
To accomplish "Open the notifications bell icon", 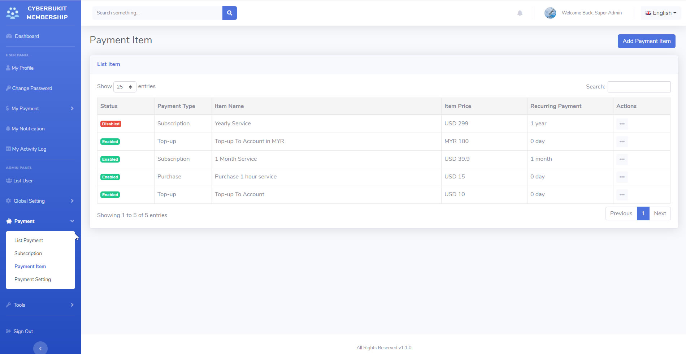I will click(x=520, y=13).
